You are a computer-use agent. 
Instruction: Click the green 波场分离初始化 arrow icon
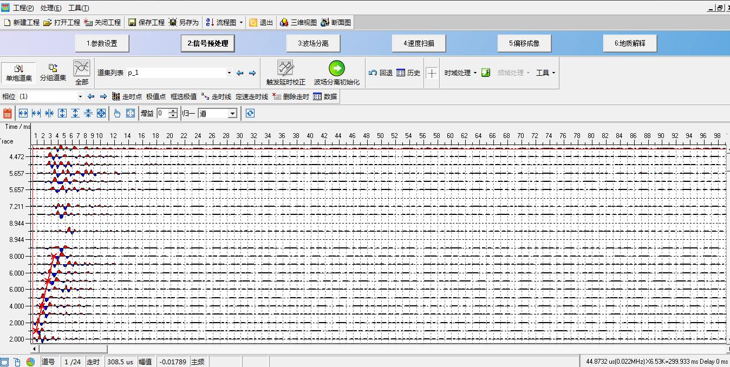pos(336,68)
